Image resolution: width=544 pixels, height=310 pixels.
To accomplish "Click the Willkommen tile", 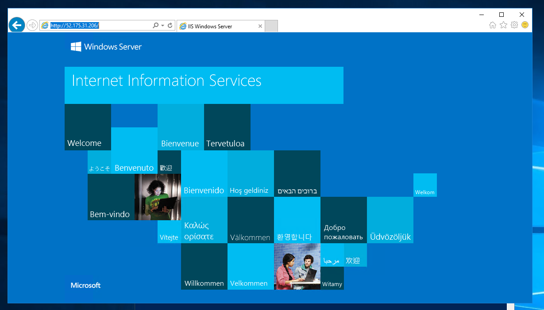I will coord(204,266).
